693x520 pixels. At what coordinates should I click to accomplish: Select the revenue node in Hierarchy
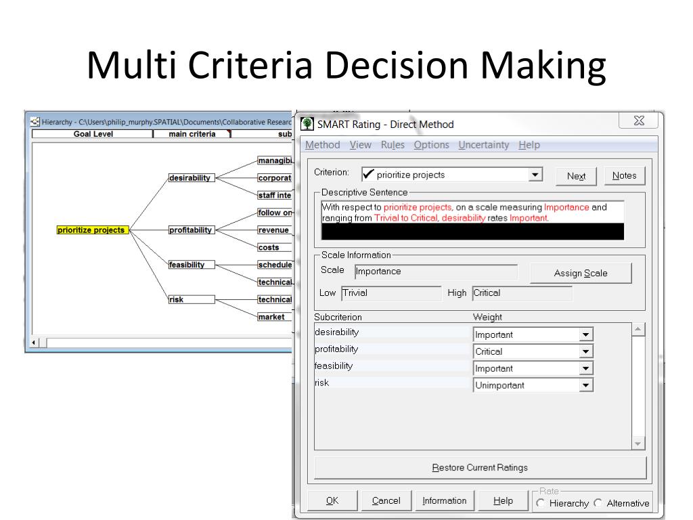pos(275,230)
